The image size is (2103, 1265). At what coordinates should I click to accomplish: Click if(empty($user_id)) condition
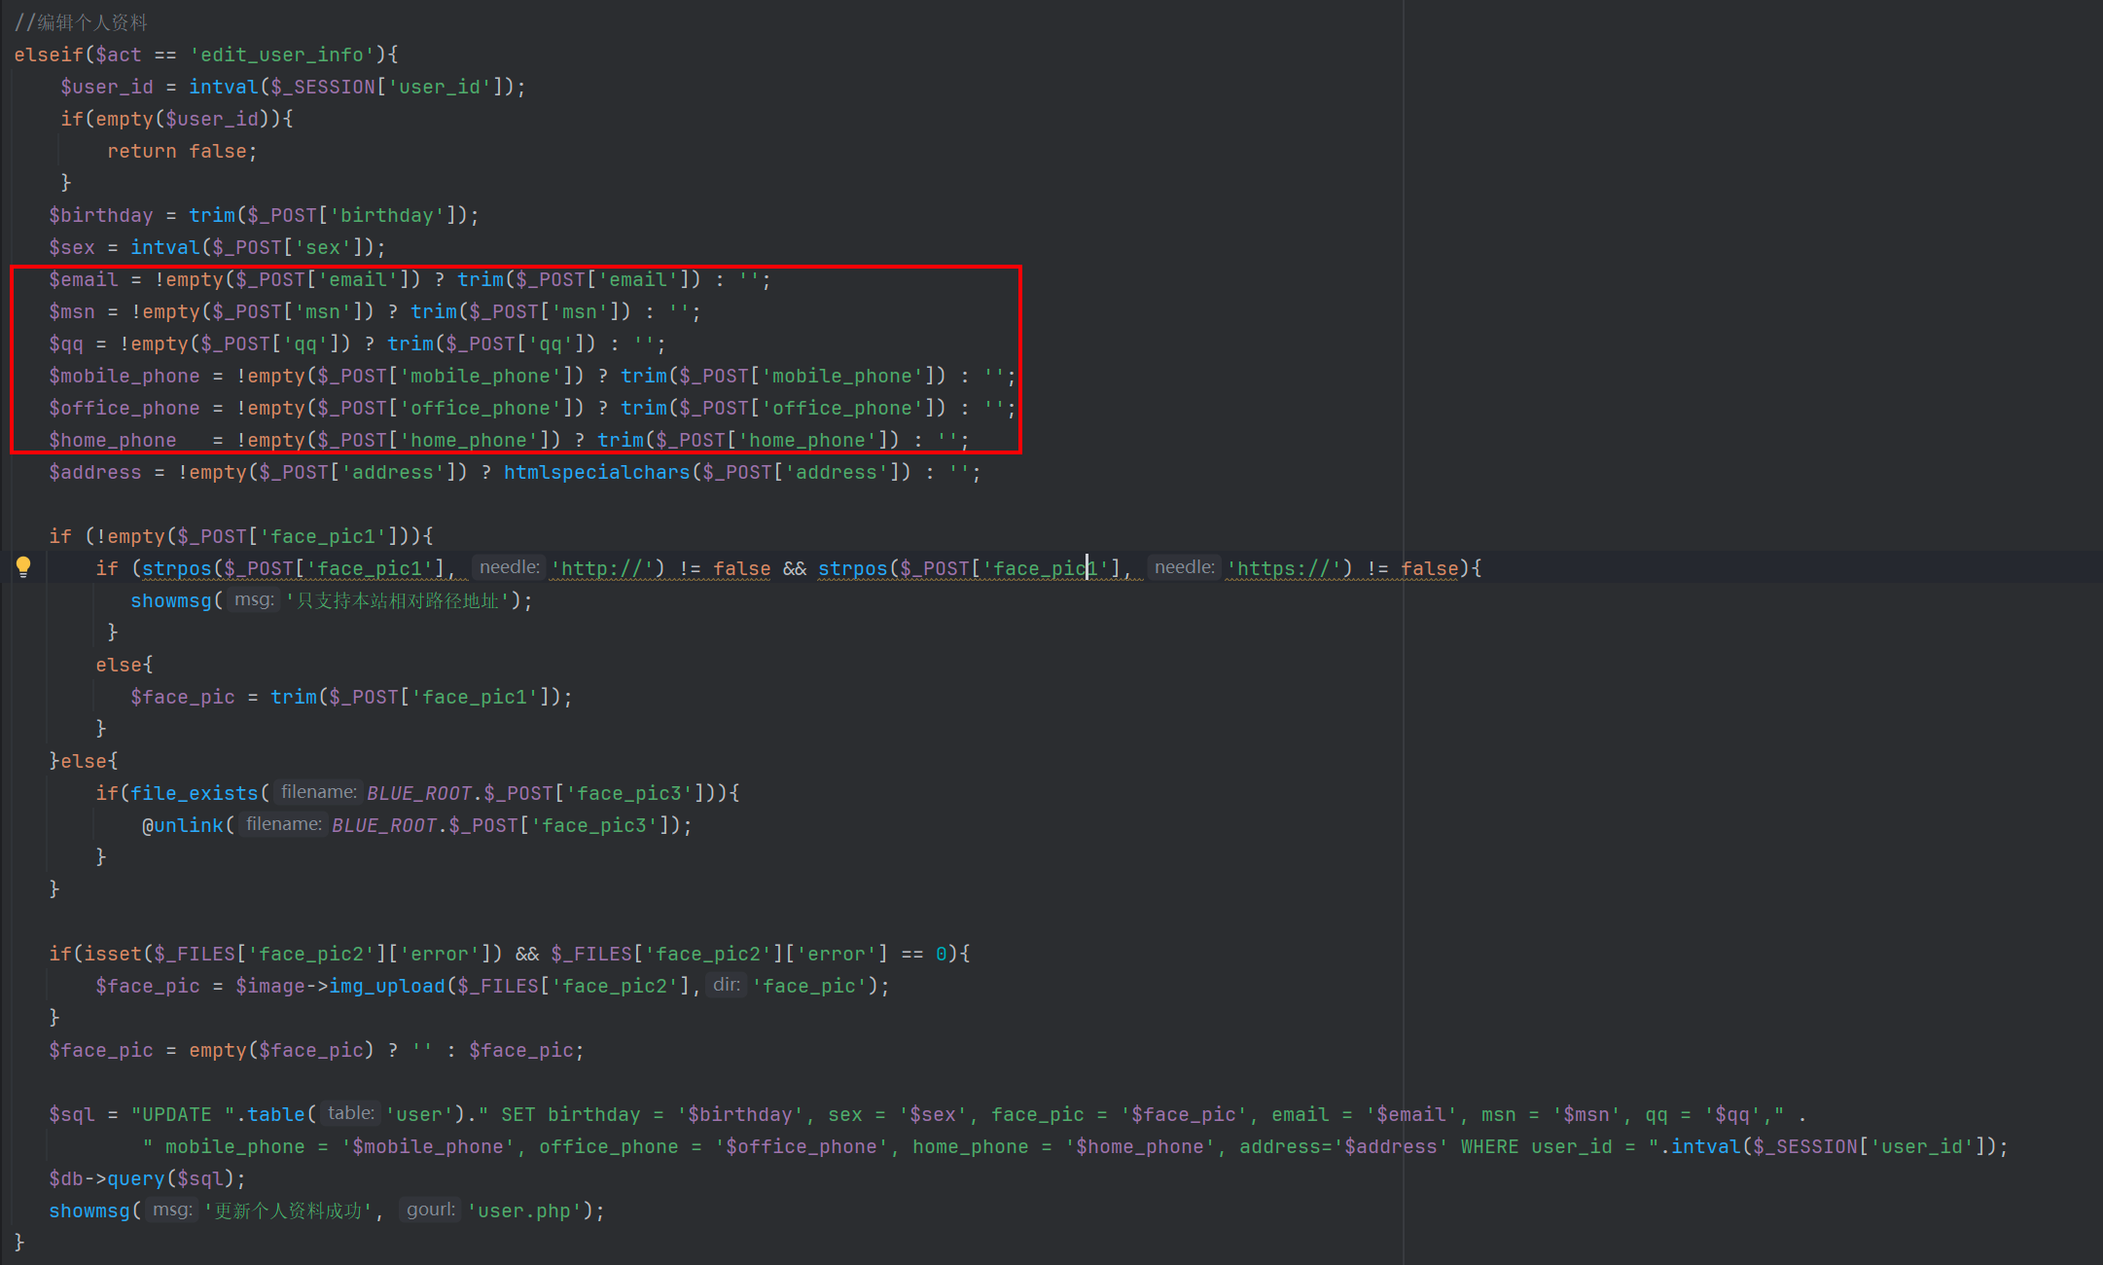(x=177, y=119)
